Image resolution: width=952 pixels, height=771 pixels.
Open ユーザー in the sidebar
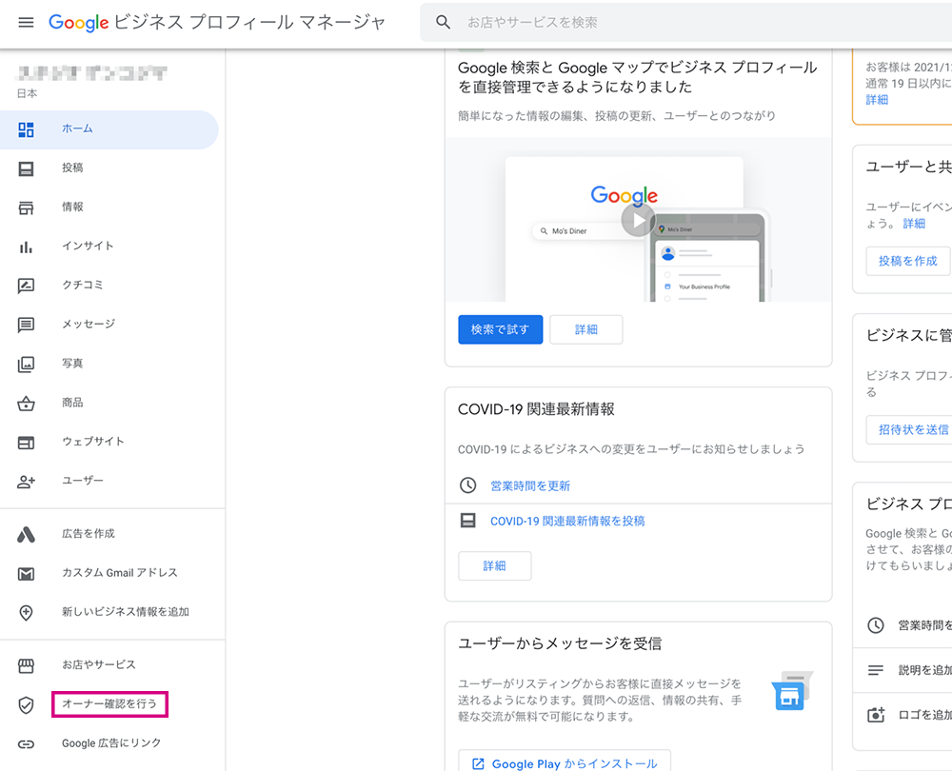pos(109,480)
